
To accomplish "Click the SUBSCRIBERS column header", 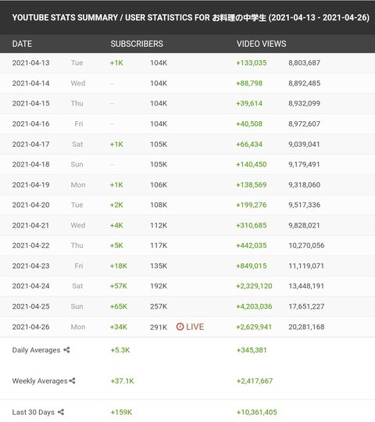I will click(137, 44).
